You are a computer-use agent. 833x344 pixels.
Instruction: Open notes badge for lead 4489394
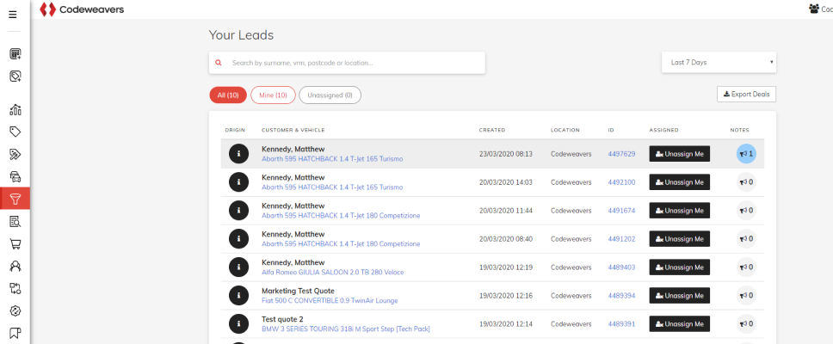[x=746, y=295]
